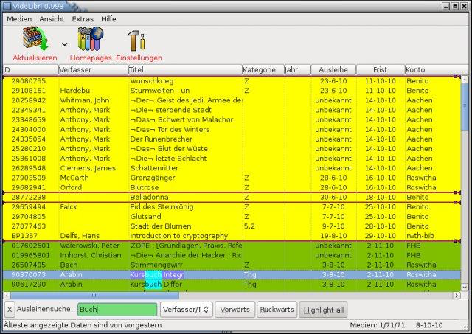Sort by Kategorie column header

pyautogui.click(x=263, y=69)
